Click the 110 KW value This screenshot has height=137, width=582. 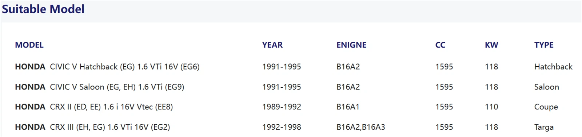click(x=491, y=107)
